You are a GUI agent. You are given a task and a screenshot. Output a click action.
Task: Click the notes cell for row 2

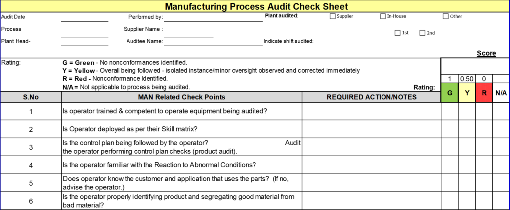point(372,129)
